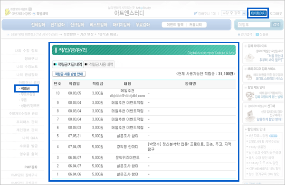Focus the search field containing 이정우
This screenshot has width=285, height=185.
[x=254, y=25]
